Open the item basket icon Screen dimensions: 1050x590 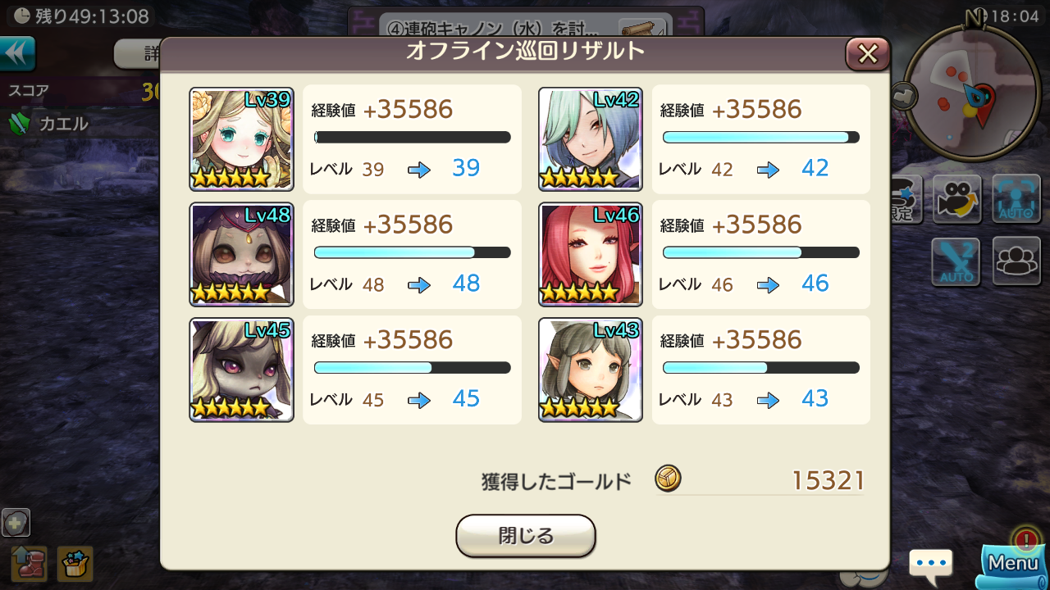75,564
